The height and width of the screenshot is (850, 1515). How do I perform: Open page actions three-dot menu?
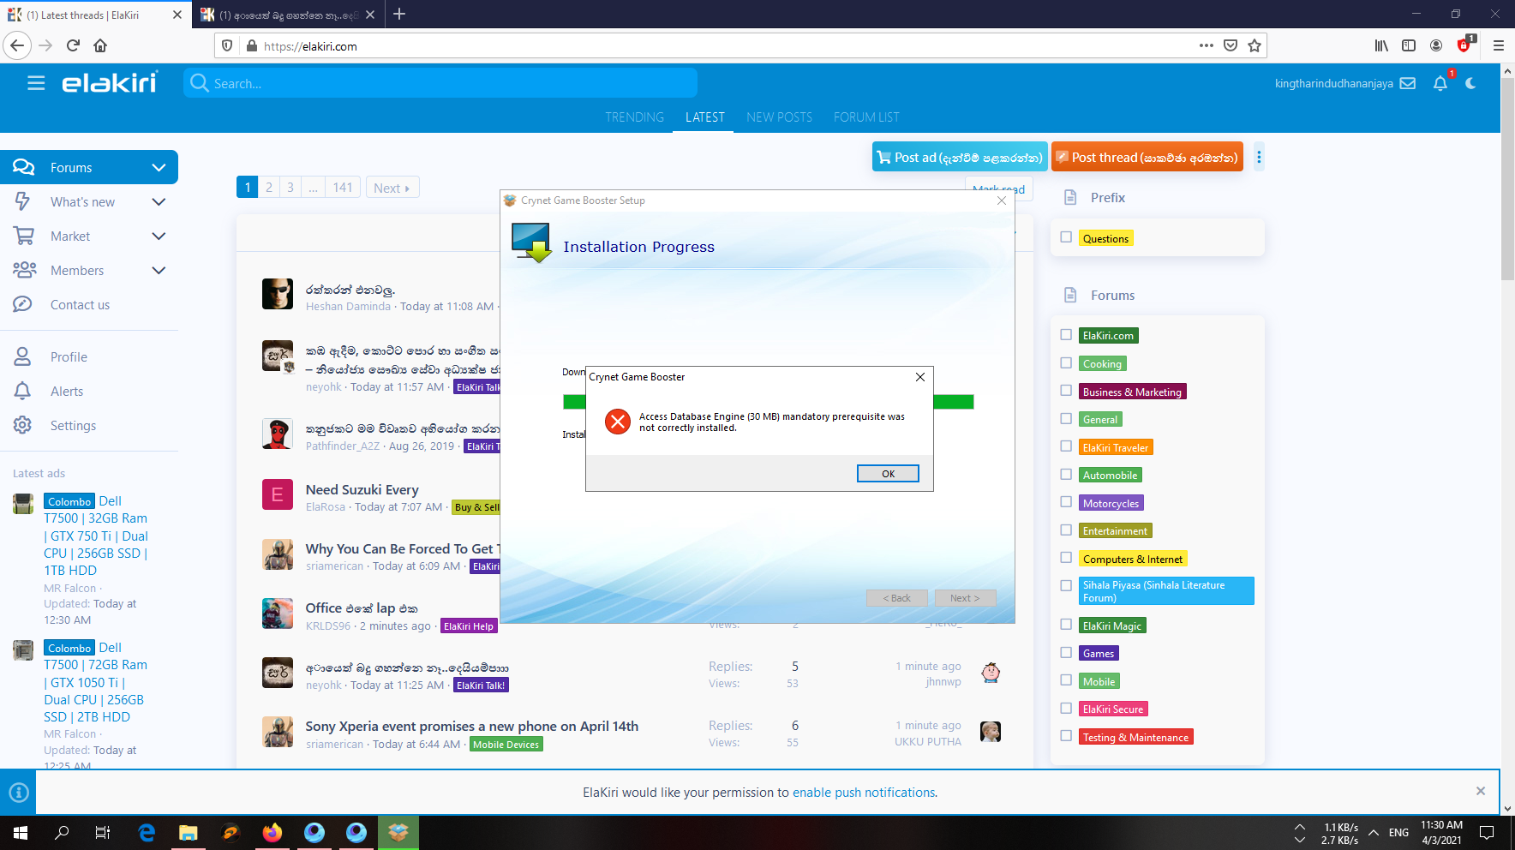coord(1207,45)
